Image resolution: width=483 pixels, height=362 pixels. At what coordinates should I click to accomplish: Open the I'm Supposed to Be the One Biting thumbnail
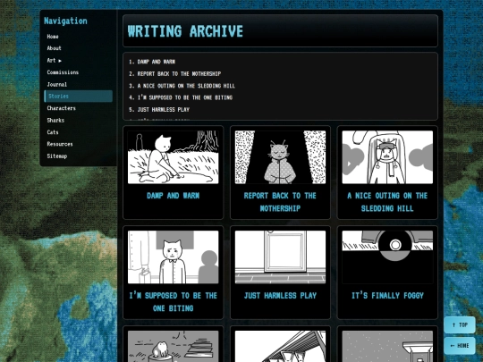click(174, 257)
